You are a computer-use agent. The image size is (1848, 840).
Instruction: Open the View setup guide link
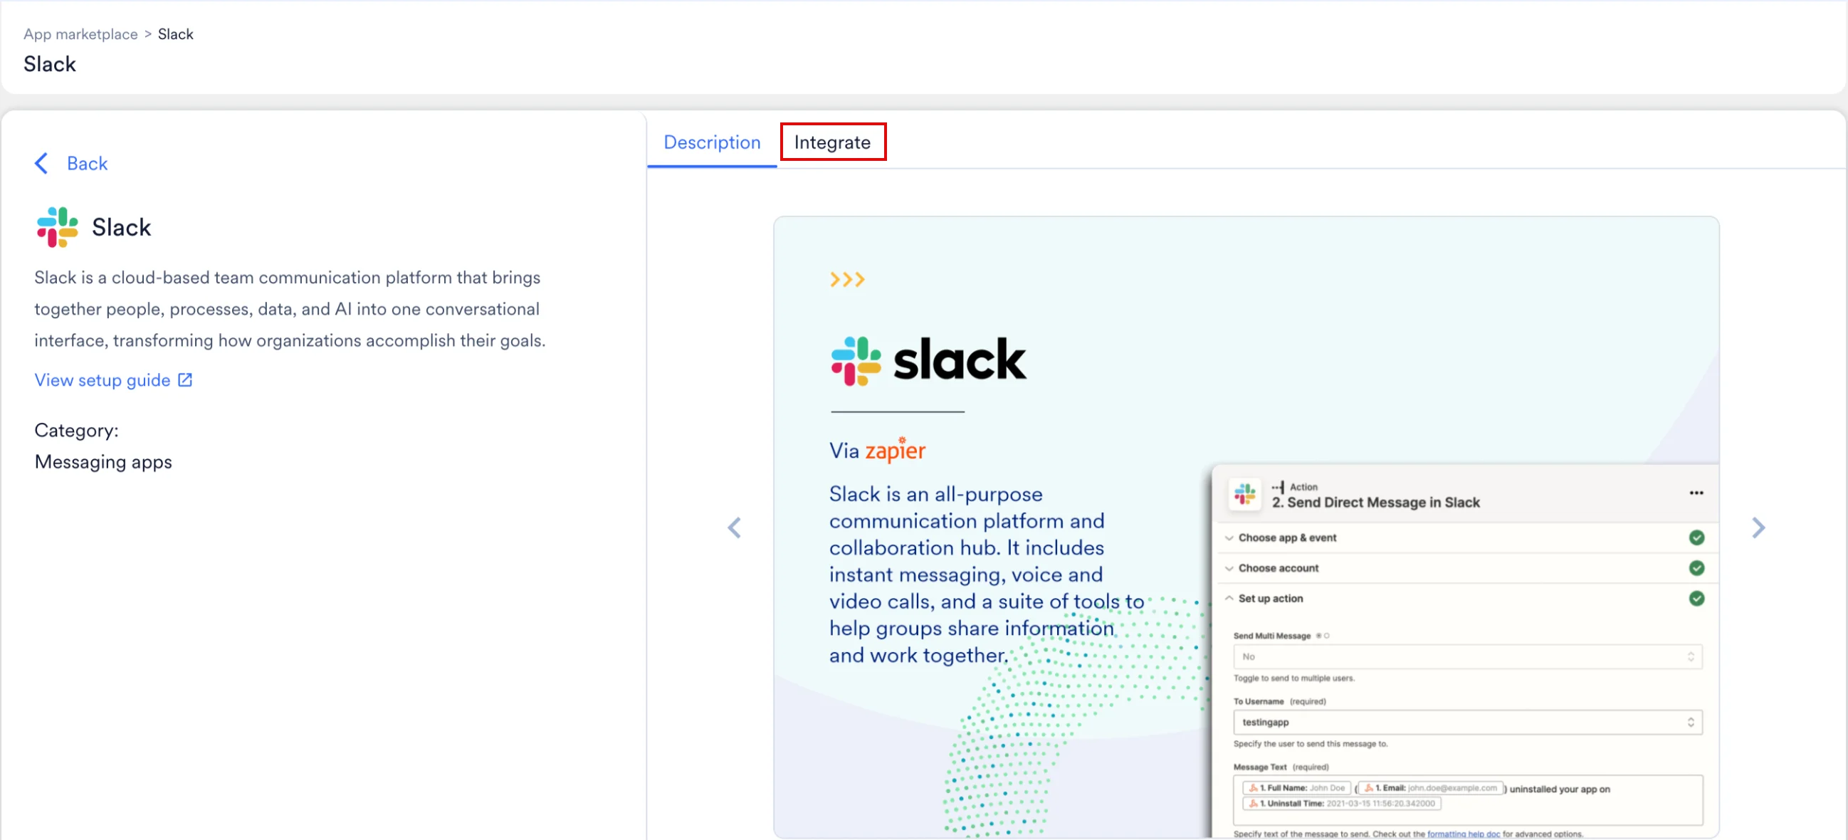pyautogui.click(x=102, y=380)
